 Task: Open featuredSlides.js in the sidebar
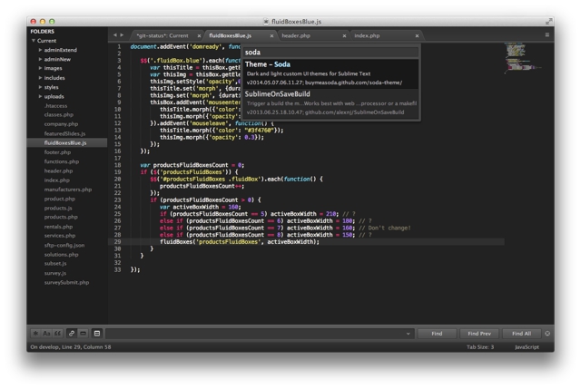tap(64, 133)
